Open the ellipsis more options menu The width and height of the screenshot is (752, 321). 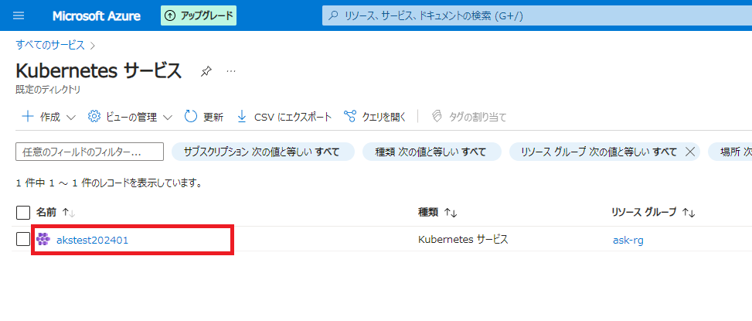231,71
